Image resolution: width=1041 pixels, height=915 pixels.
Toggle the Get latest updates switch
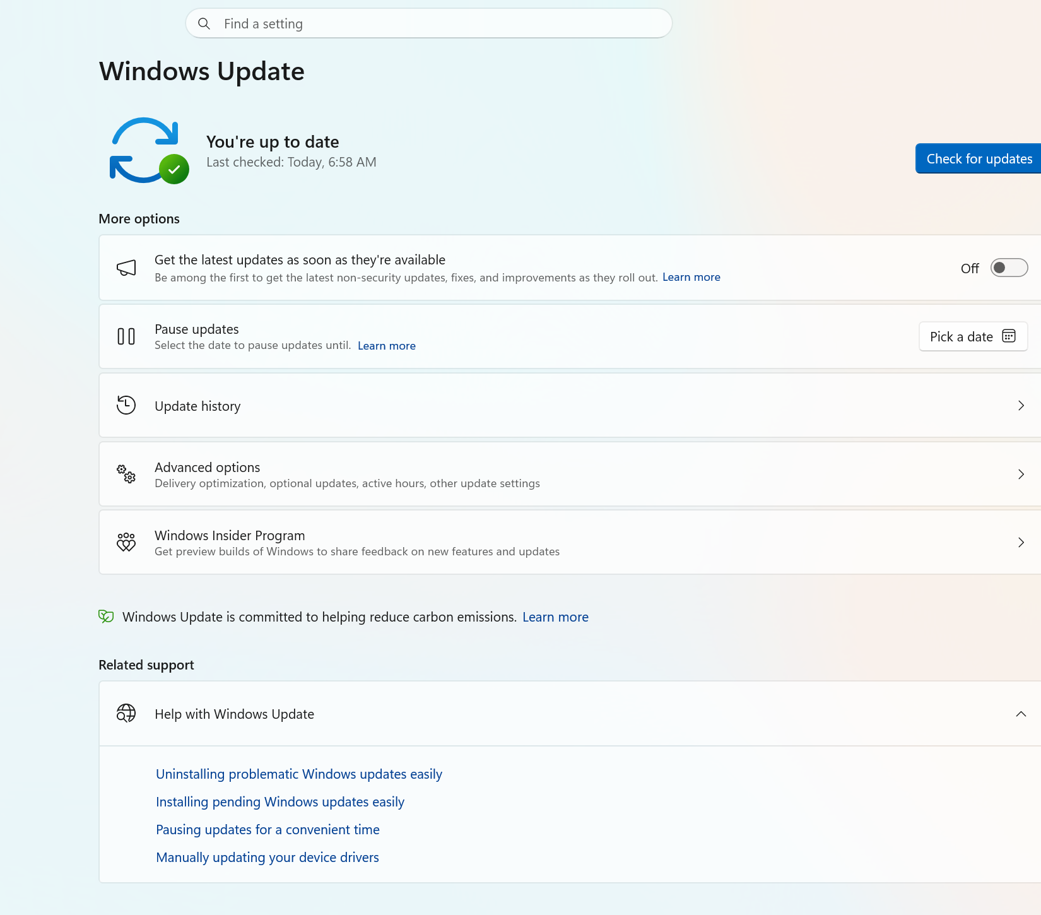1009,268
